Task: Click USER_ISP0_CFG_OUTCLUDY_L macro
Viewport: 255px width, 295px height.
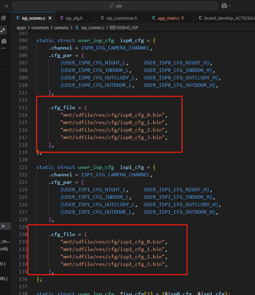Action: tap(99, 78)
